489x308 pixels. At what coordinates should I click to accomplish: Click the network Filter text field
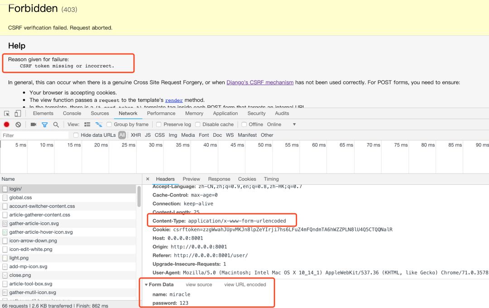34,135
